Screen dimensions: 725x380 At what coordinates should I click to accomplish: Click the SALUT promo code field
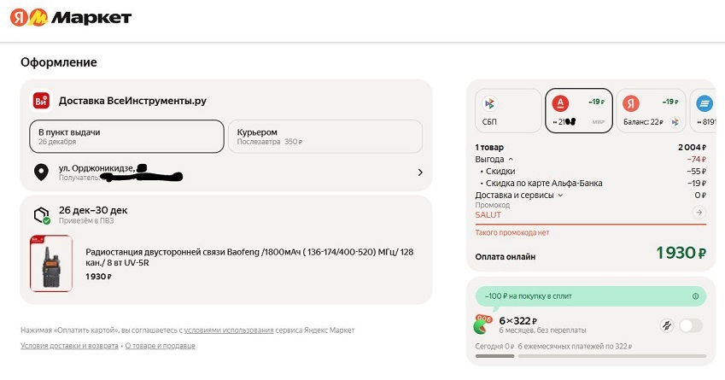pos(581,214)
